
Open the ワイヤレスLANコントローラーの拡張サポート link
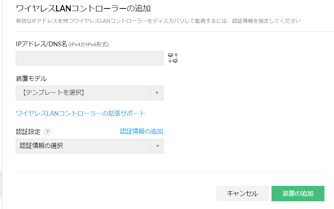tap(80, 113)
